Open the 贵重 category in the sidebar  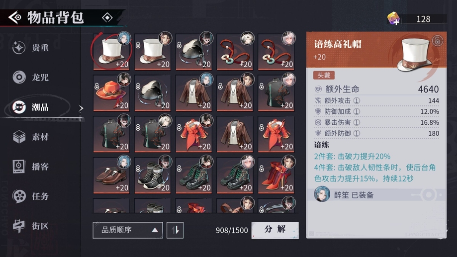pyautogui.click(x=31, y=48)
